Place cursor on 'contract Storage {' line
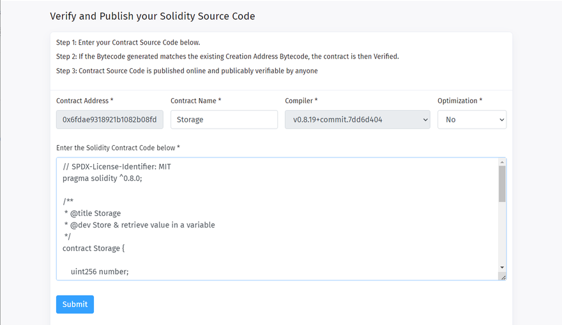 93,248
